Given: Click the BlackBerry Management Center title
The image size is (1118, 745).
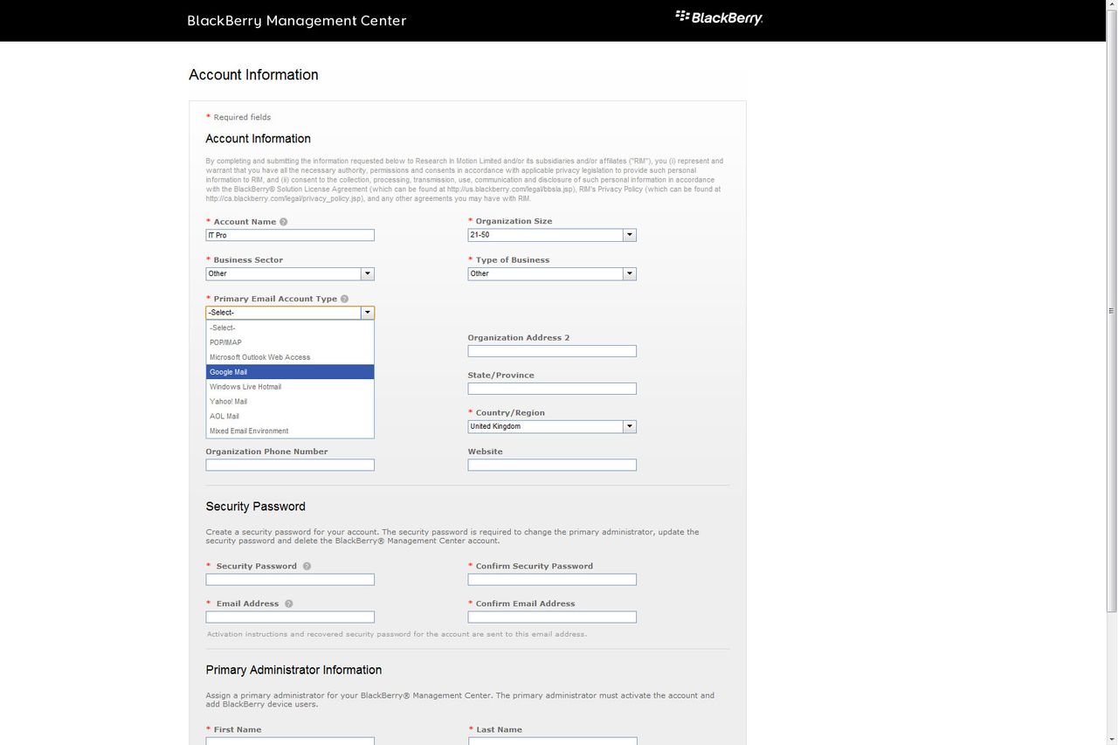Looking at the screenshot, I should click(297, 20).
